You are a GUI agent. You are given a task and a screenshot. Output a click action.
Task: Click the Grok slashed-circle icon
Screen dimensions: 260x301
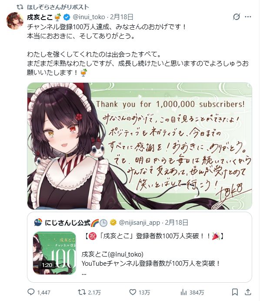click(x=237, y=17)
